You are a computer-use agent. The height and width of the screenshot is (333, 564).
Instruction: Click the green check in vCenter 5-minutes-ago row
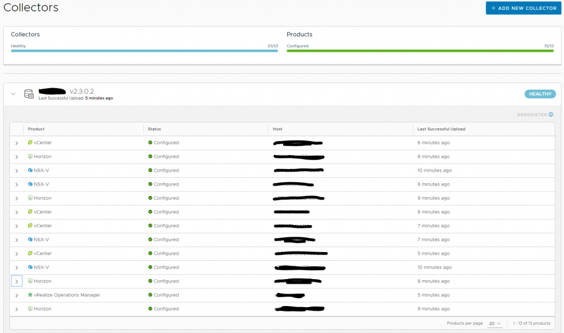point(150,253)
